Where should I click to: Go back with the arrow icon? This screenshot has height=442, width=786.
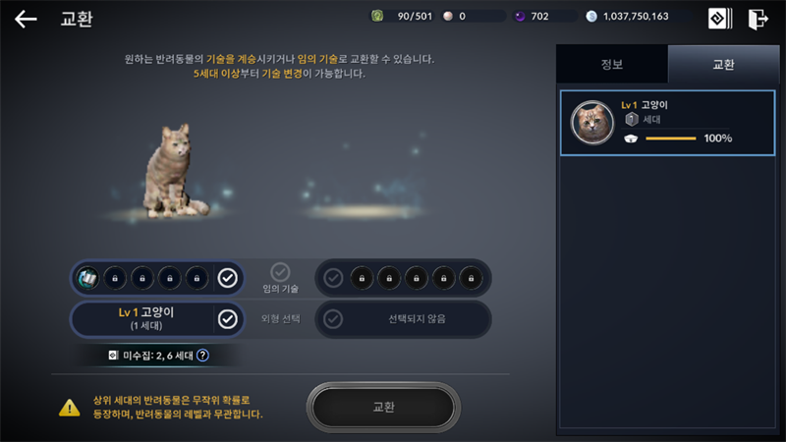tap(26, 20)
